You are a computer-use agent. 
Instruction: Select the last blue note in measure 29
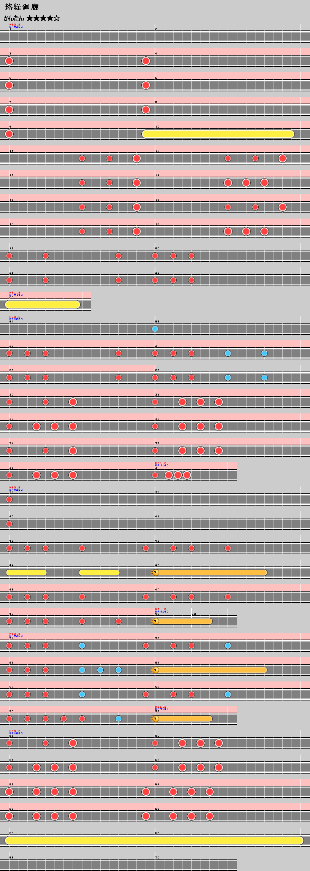[264, 378]
